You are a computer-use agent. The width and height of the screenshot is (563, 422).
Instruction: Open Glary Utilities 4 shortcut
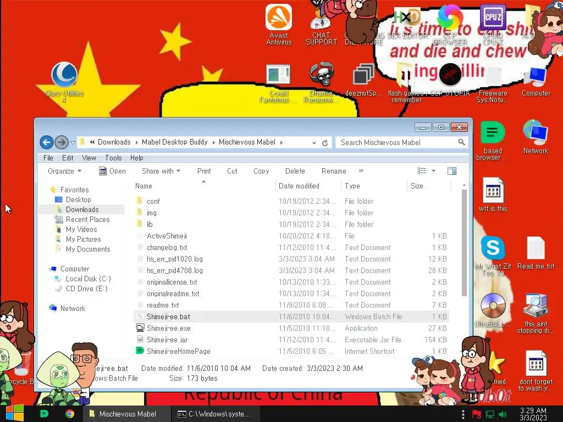[64, 82]
